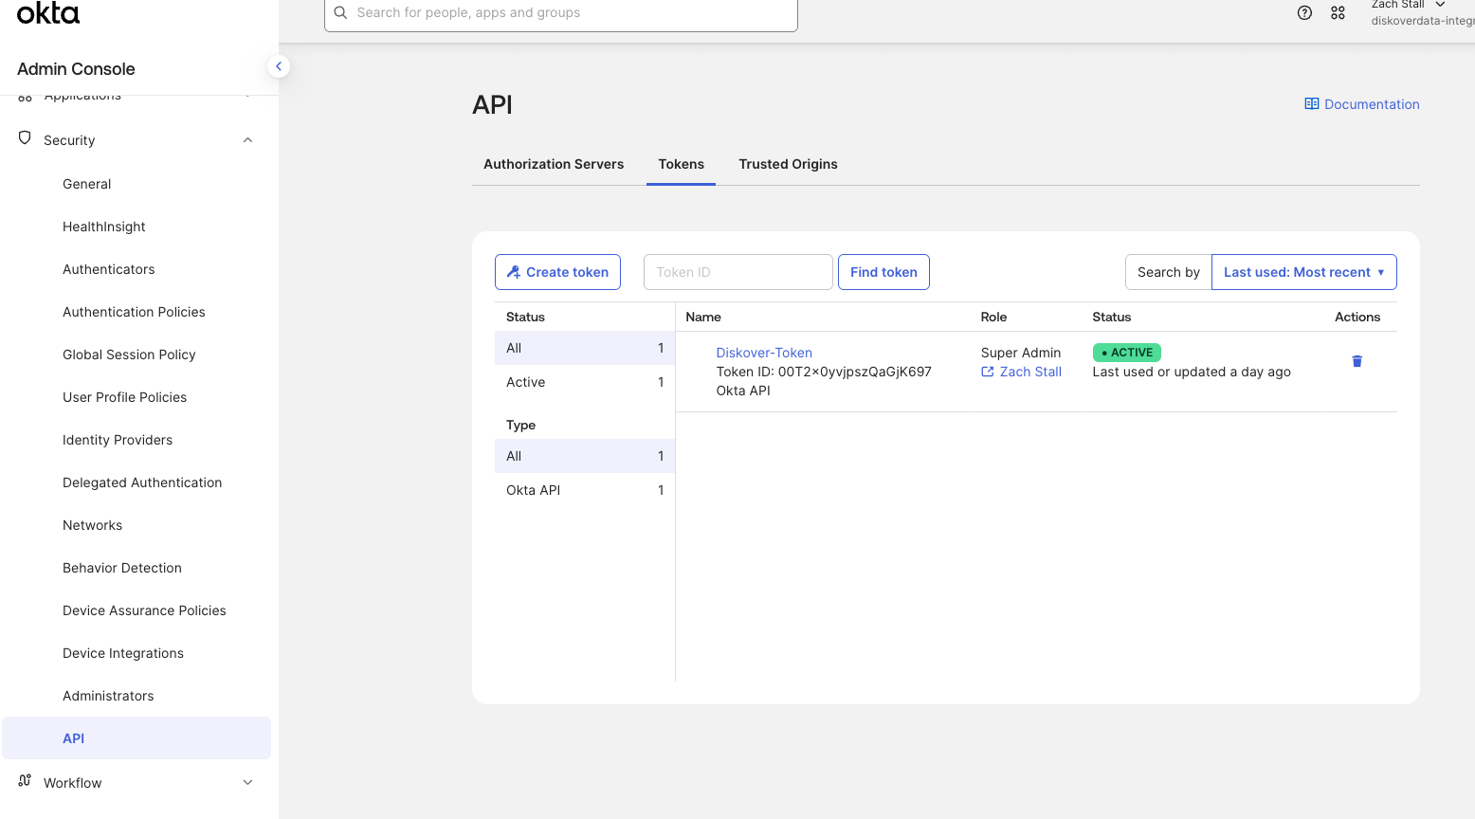
Task: Click the Okta logo
Action: tap(48, 12)
